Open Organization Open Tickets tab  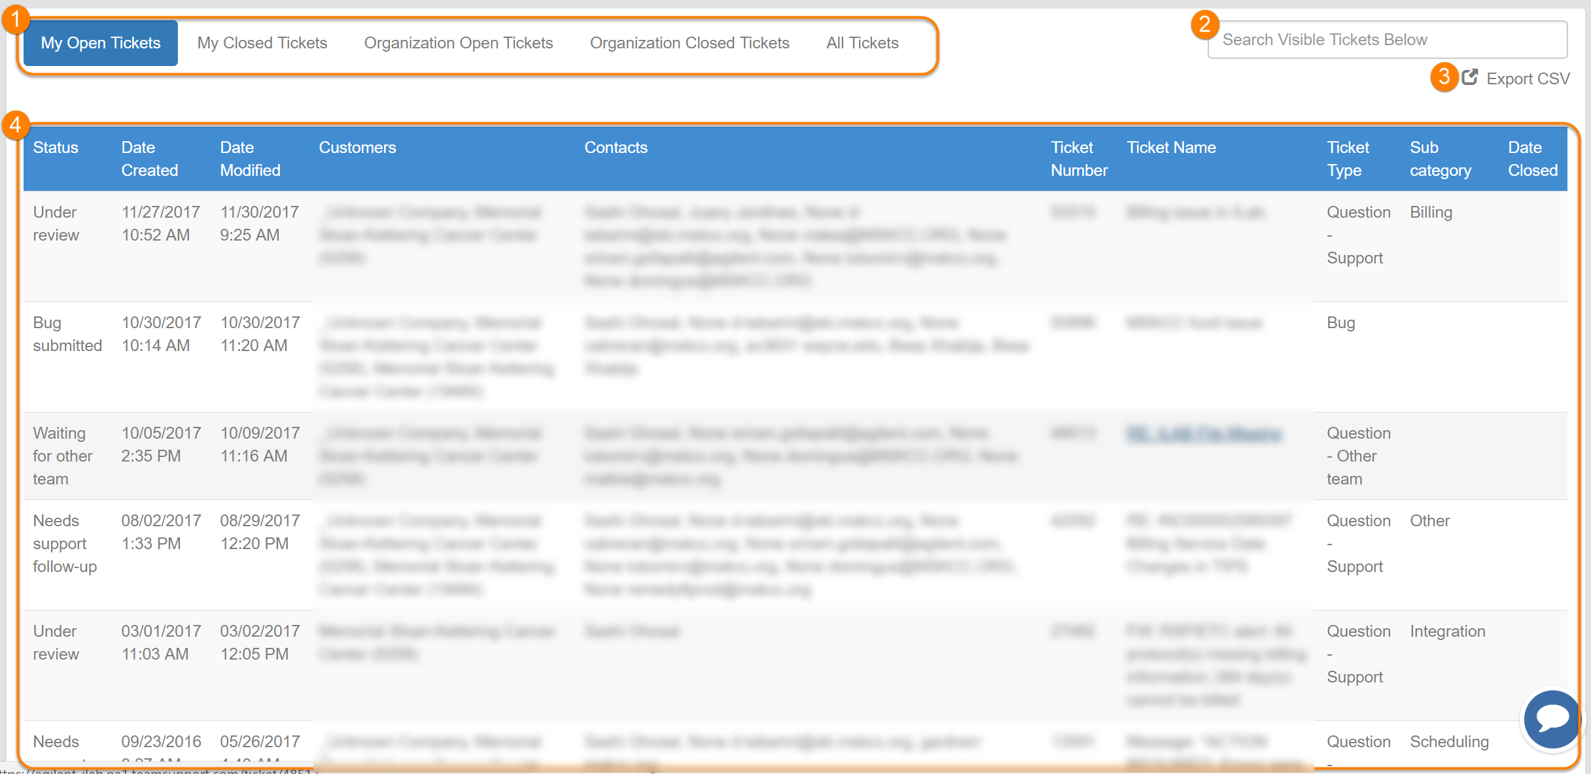pyautogui.click(x=458, y=43)
